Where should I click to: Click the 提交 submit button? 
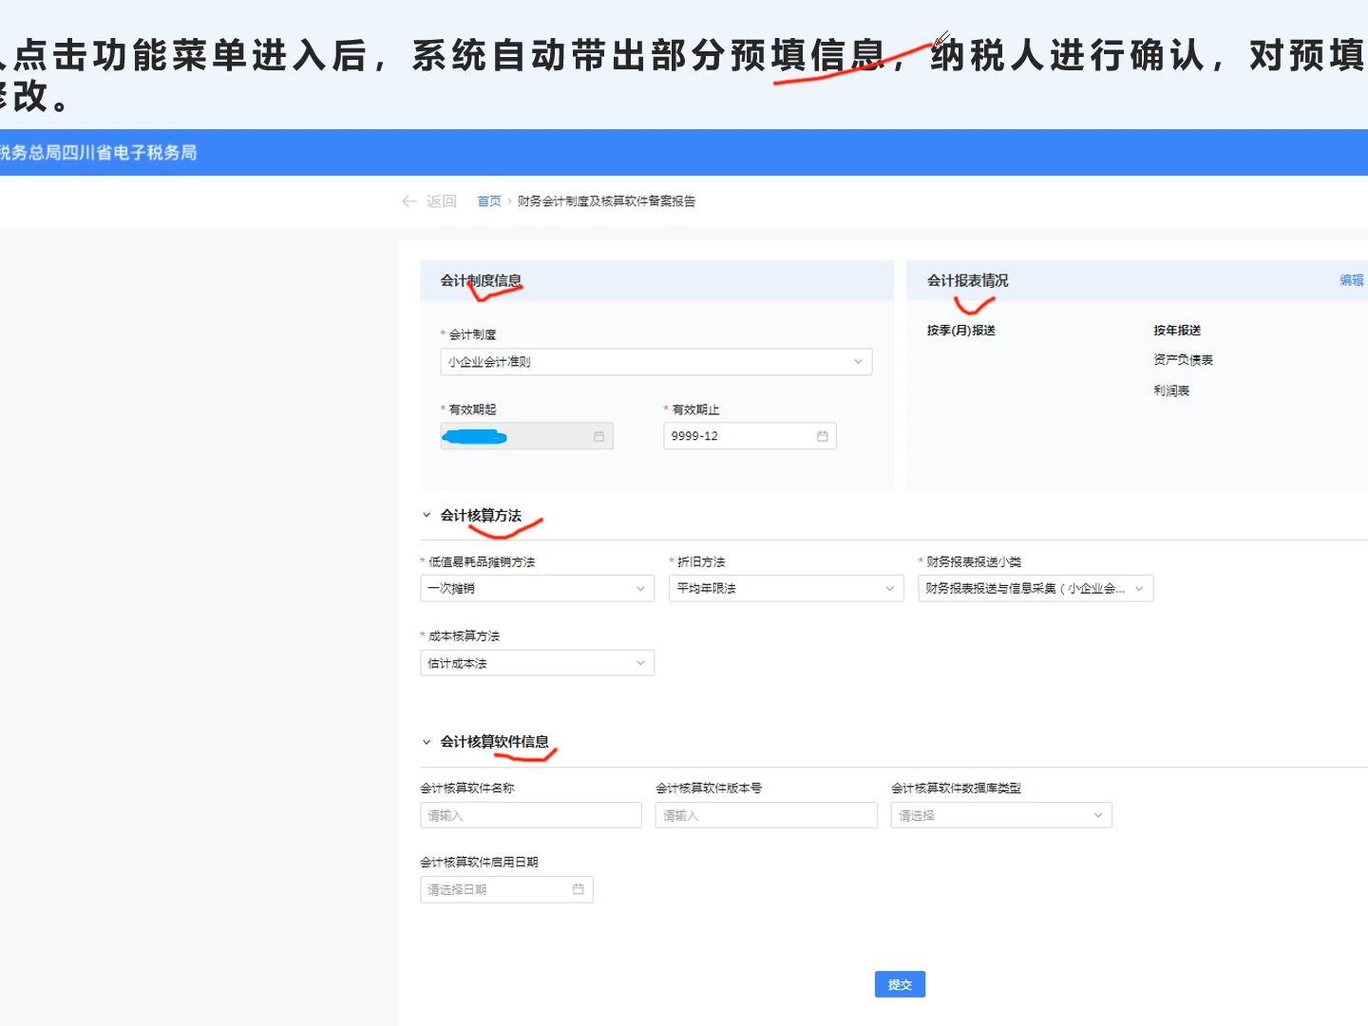(x=900, y=984)
